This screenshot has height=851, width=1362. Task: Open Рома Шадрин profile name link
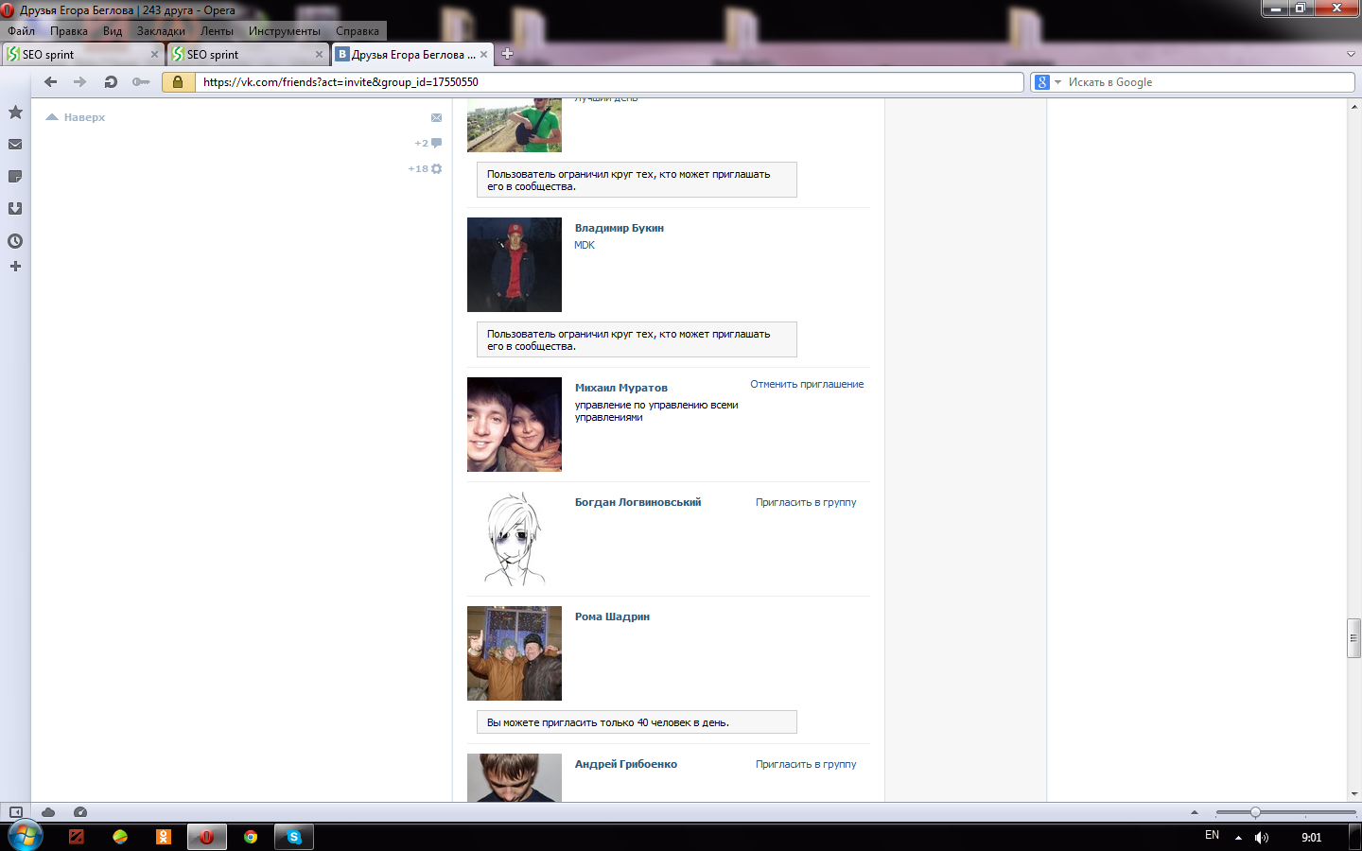click(x=612, y=617)
